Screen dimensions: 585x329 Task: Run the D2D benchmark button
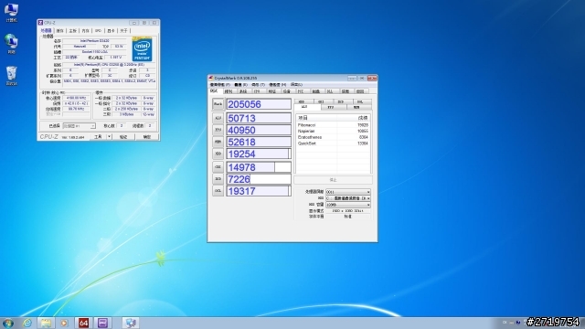[x=218, y=179]
